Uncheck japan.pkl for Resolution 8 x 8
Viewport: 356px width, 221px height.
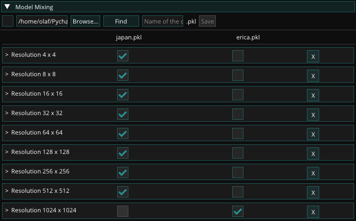123,75
